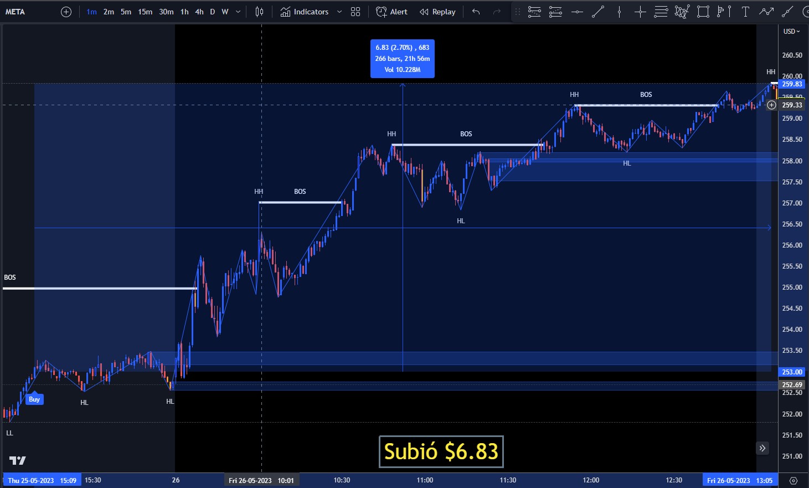The image size is (809, 488).
Task: Open the Indicators menu
Action: click(x=305, y=12)
